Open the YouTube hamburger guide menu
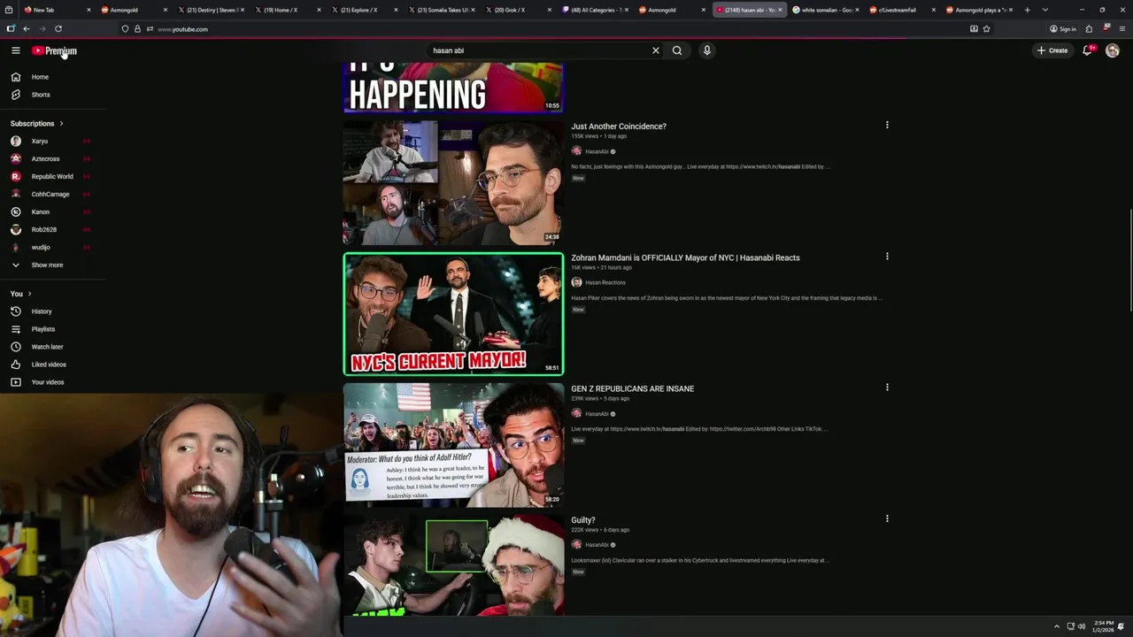The height and width of the screenshot is (637, 1133). (x=15, y=50)
